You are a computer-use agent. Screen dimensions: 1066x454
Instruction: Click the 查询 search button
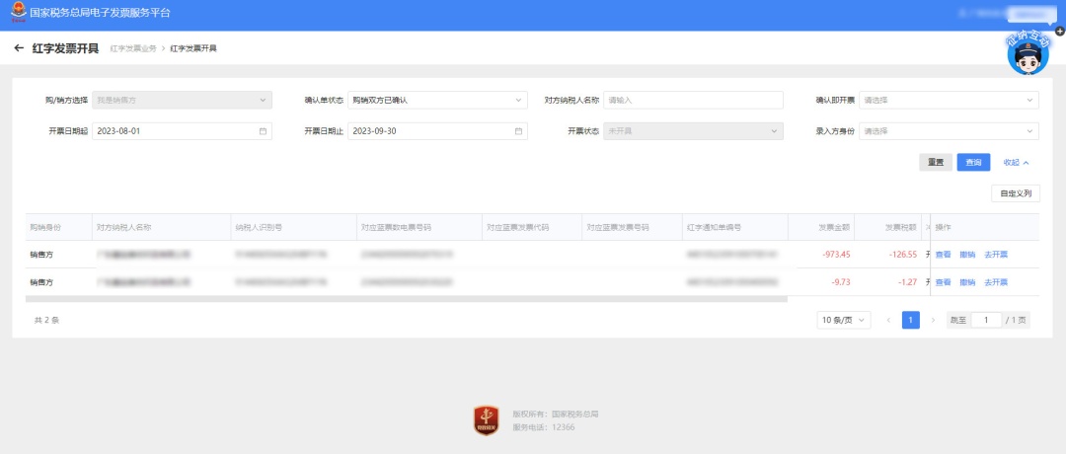973,163
